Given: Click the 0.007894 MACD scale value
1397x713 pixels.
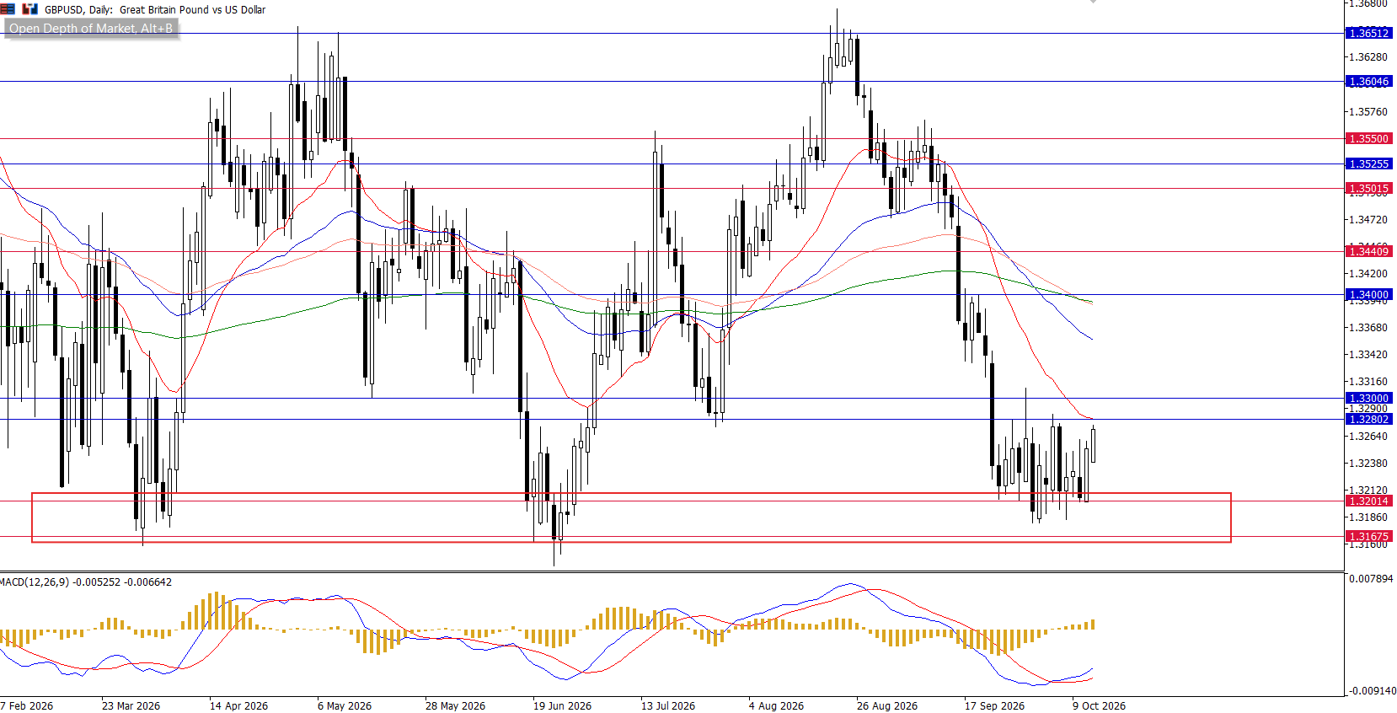Looking at the screenshot, I should point(1371,579).
